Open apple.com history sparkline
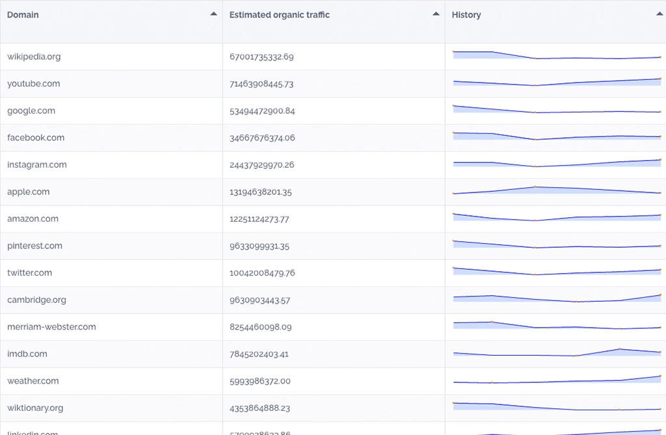This screenshot has height=435, width=666. click(x=557, y=190)
